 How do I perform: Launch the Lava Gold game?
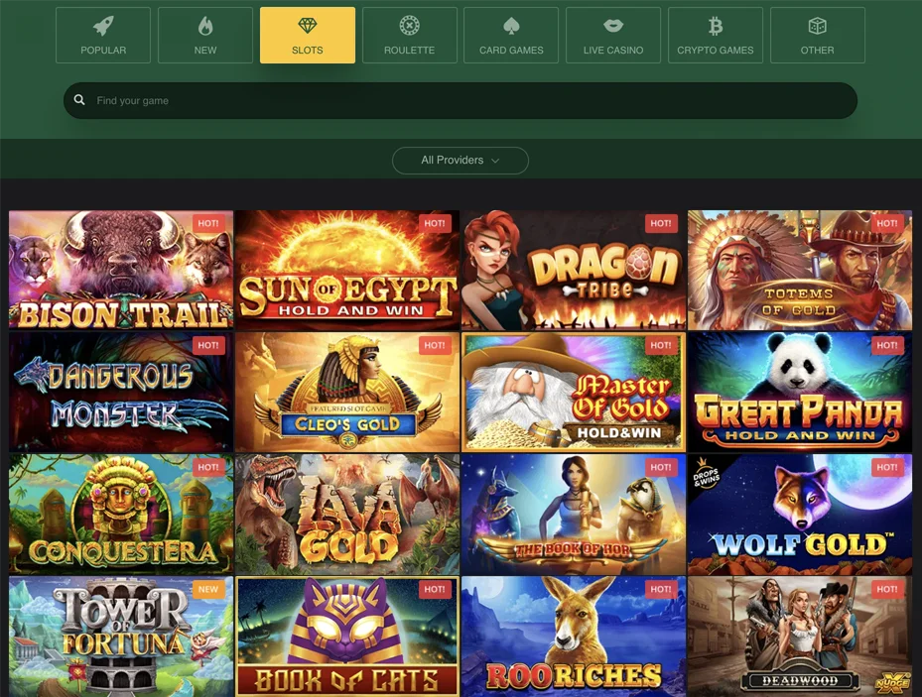(347, 514)
